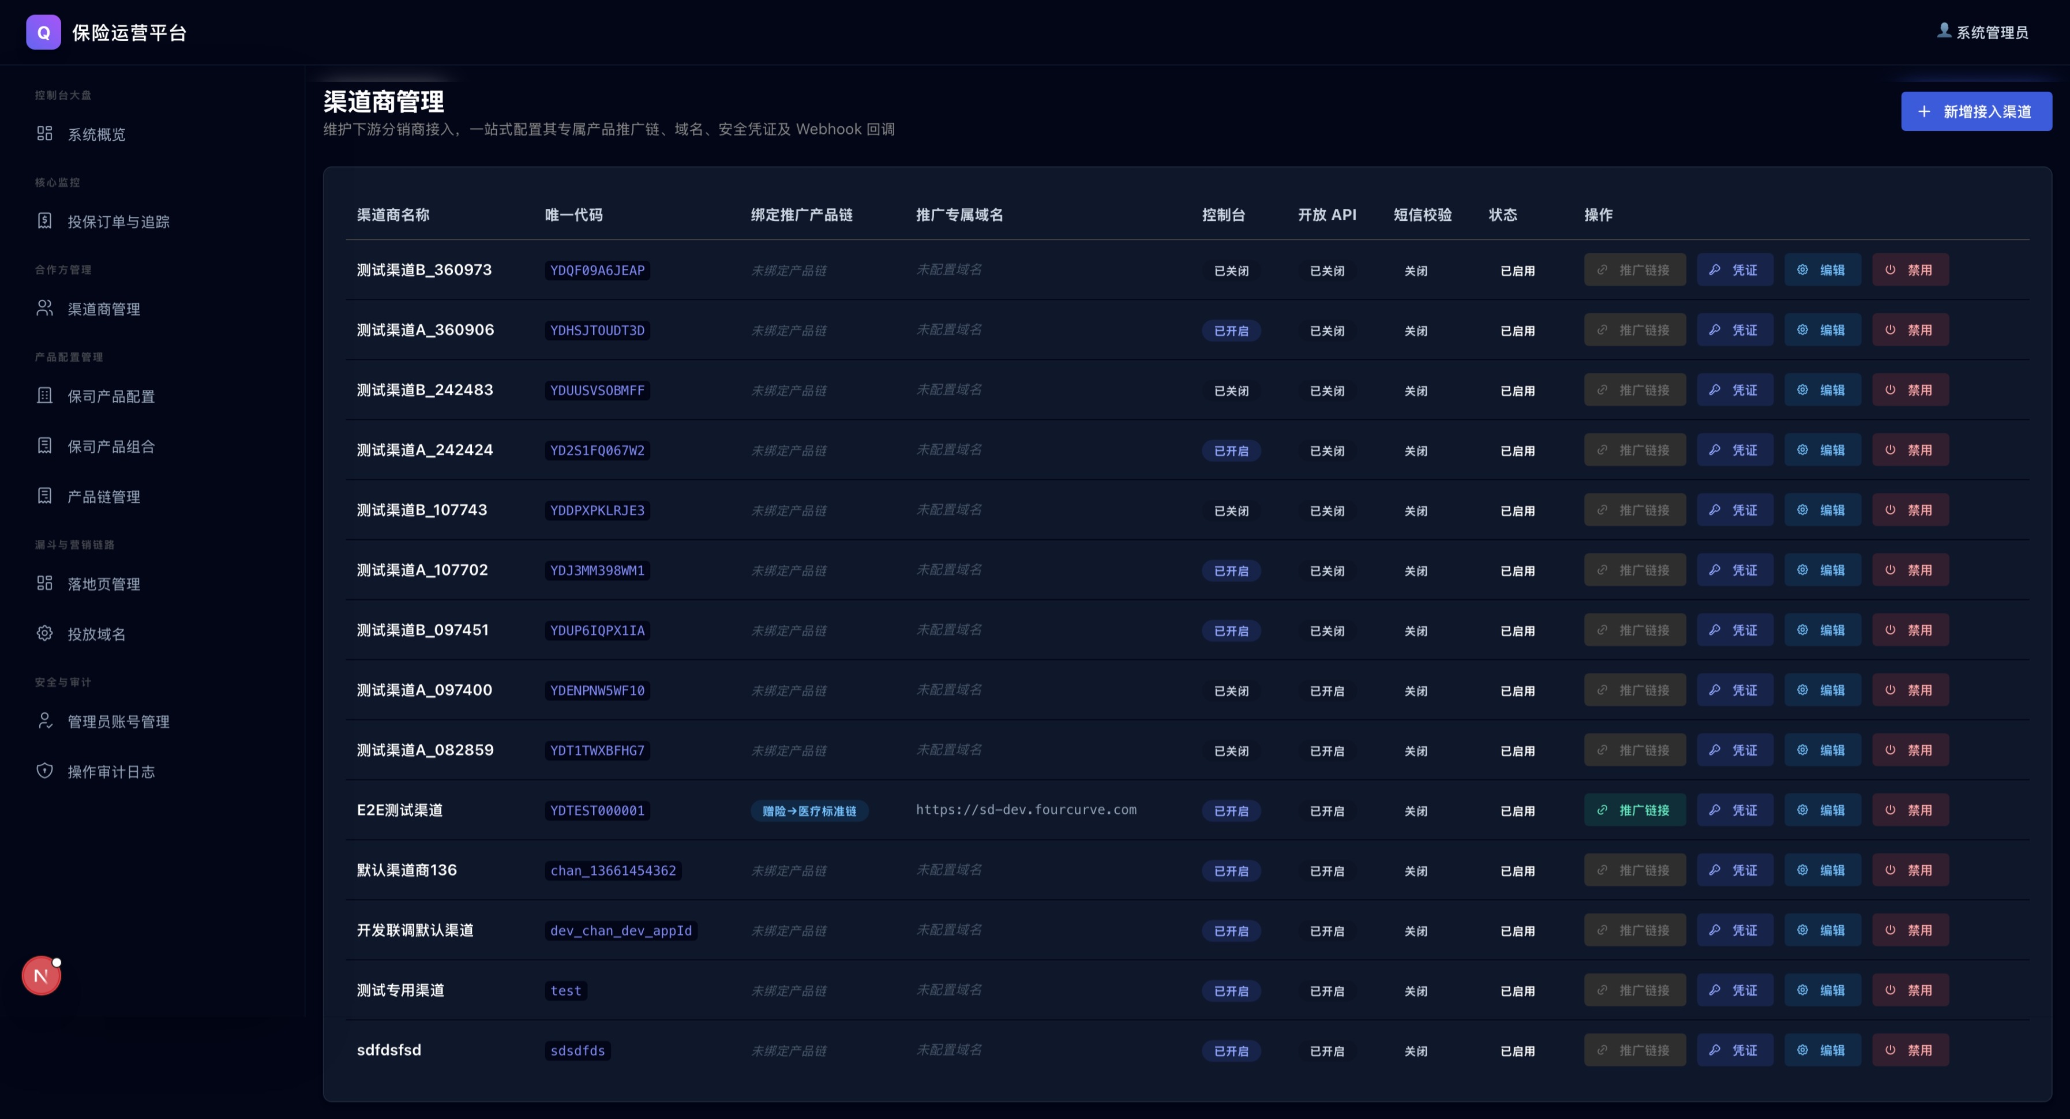Open 操作审计日志 menu item
This screenshot has width=2070, height=1119.
click(x=111, y=772)
